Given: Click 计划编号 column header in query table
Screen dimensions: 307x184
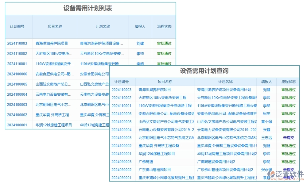Looking at the screenshot, I should [121, 82].
